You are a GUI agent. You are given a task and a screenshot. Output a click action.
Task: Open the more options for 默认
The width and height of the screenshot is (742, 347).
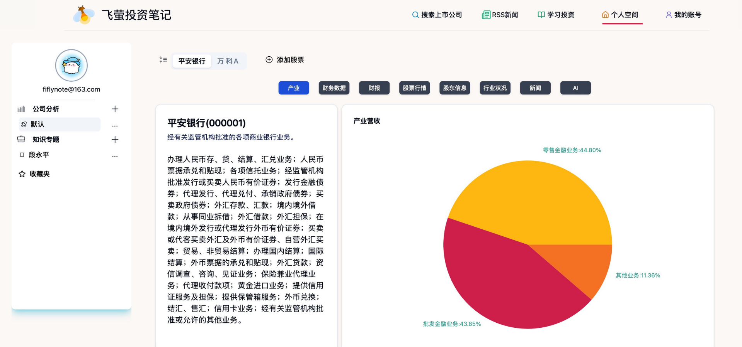[115, 126]
